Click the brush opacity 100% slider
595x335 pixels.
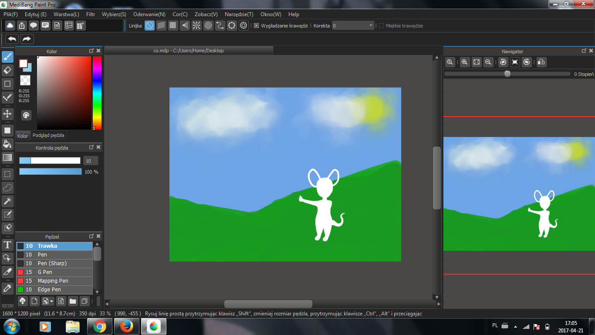coord(51,172)
